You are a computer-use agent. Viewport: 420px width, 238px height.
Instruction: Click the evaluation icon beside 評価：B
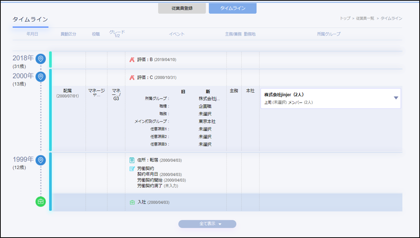[x=132, y=59]
